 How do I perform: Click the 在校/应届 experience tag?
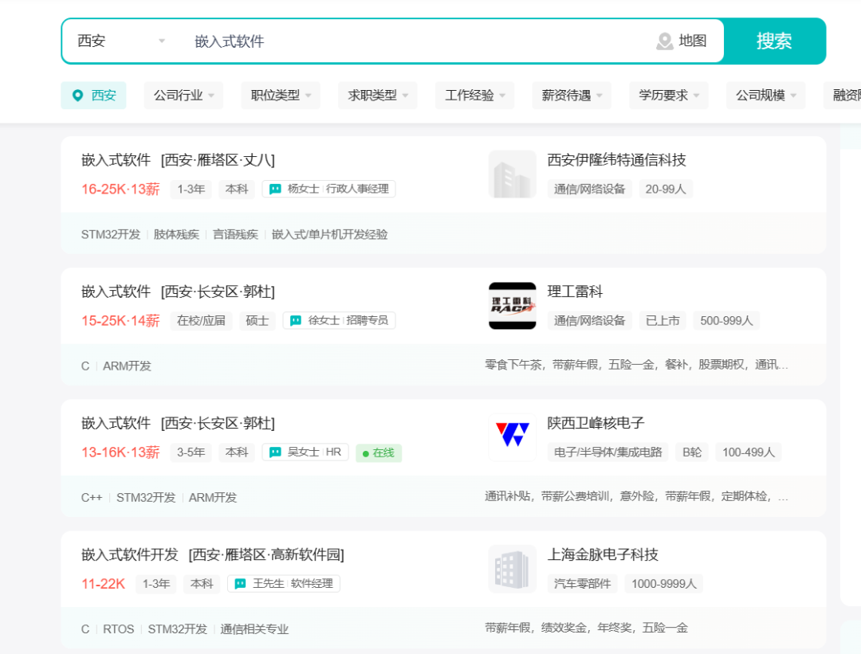click(x=201, y=320)
